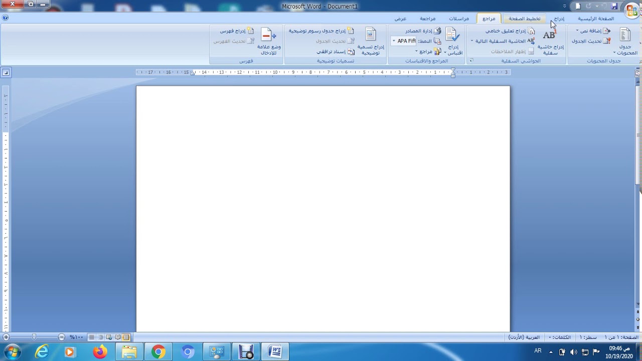
Task: Open the النمط APA style combo box
Action: 404,41
